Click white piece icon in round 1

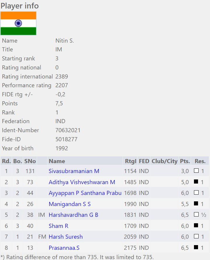point(196,171)
